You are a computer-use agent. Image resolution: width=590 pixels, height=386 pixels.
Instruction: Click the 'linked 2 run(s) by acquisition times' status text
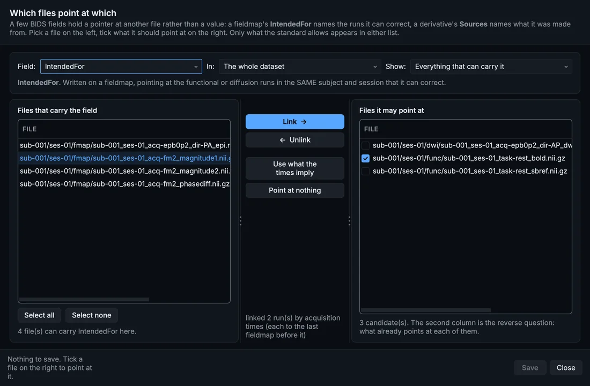(293, 326)
